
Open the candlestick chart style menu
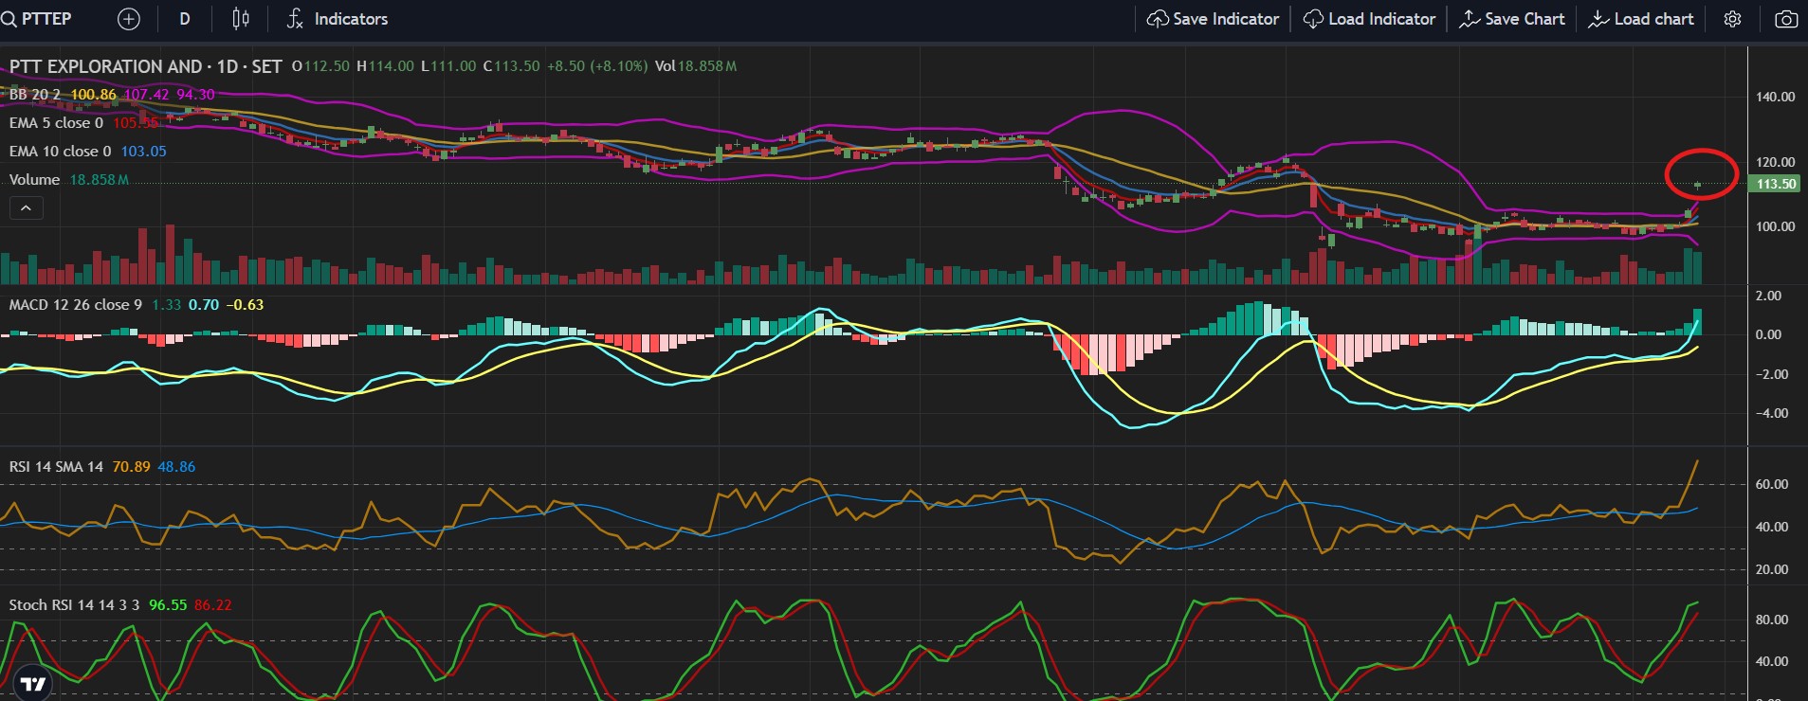click(241, 19)
